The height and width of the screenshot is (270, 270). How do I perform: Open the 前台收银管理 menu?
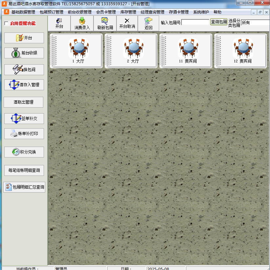pyautogui.click(x=80, y=12)
